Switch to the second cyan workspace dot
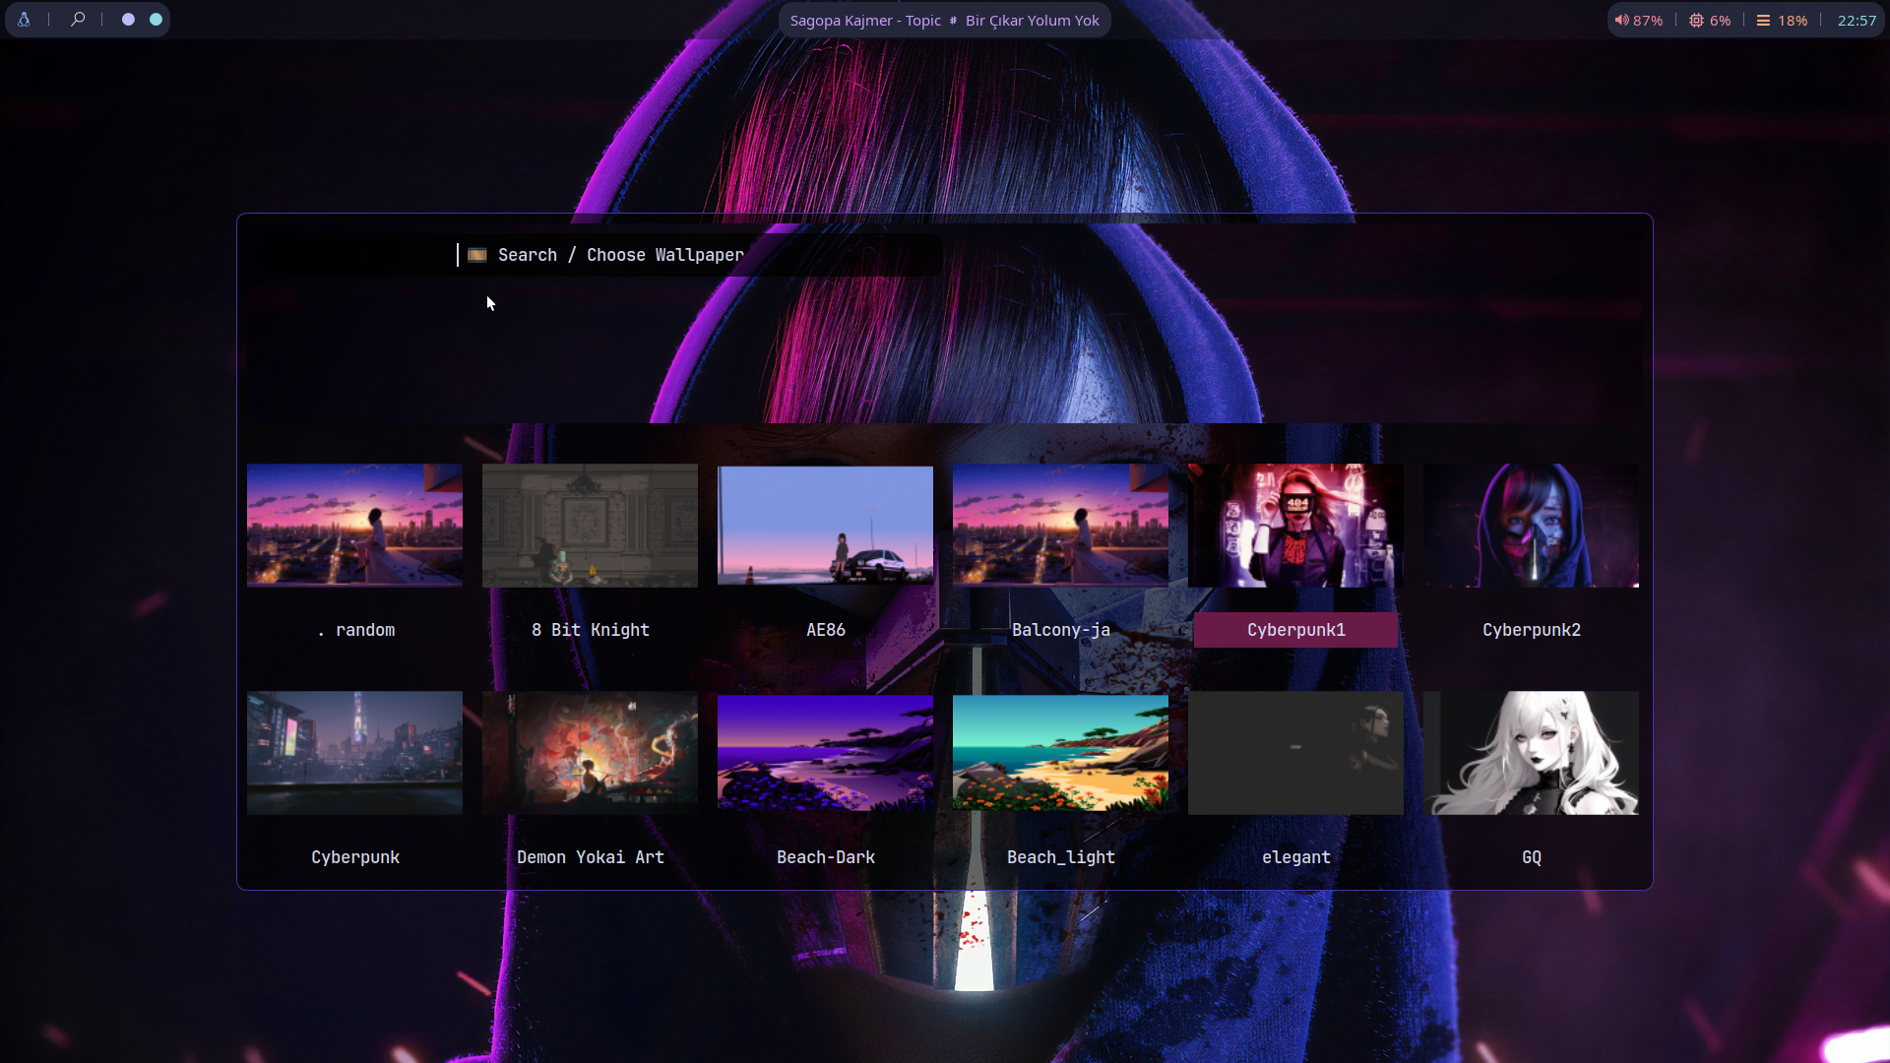 (156, 20)
